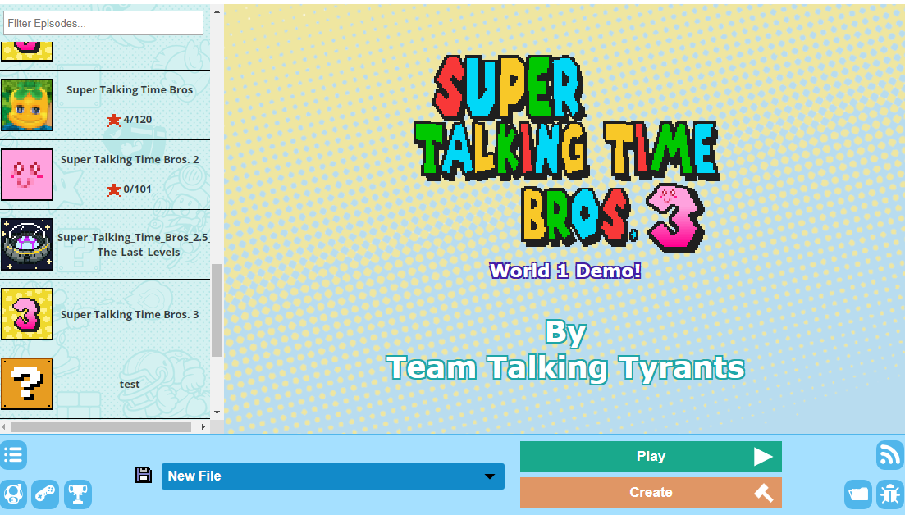This screenshot has width=905, height=515.
Task: Click the horizontal scrollbar right arrow
Action: pos(203,426)
